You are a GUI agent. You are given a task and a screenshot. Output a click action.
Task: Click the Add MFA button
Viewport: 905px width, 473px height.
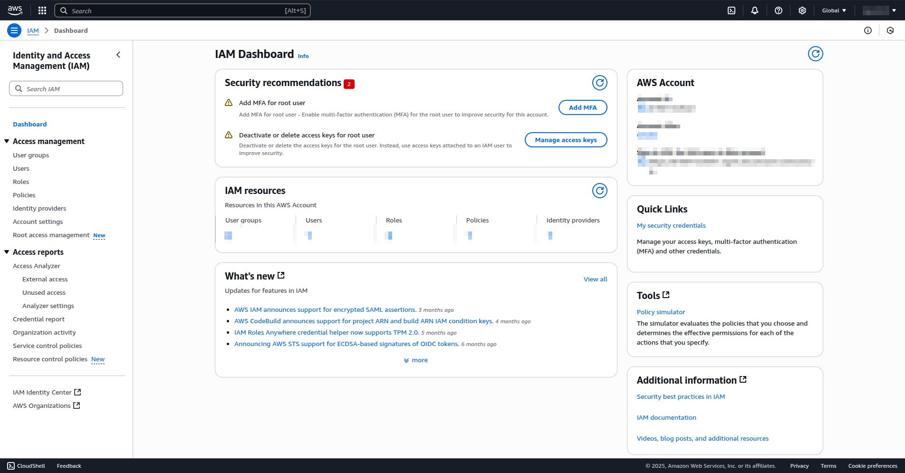583,107
